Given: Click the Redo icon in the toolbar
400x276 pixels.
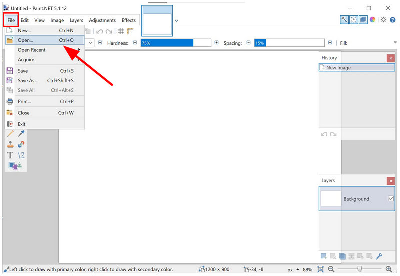Looking at the screenshot, I should [x=109, y=31].
